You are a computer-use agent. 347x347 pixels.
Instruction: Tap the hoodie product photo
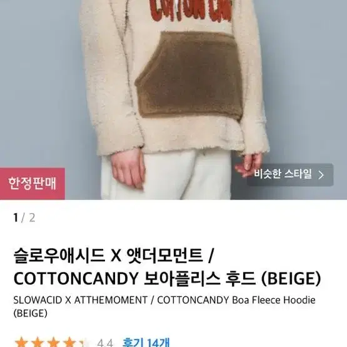(x=174, y=99)
